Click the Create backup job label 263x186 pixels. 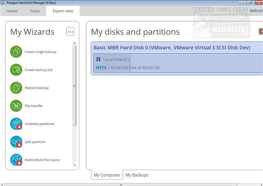click(39, 70)
